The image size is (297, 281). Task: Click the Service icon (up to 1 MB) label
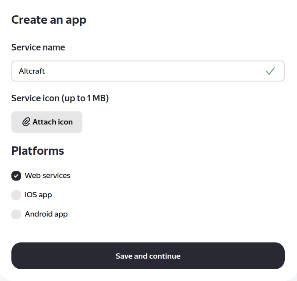click(60, 98)
